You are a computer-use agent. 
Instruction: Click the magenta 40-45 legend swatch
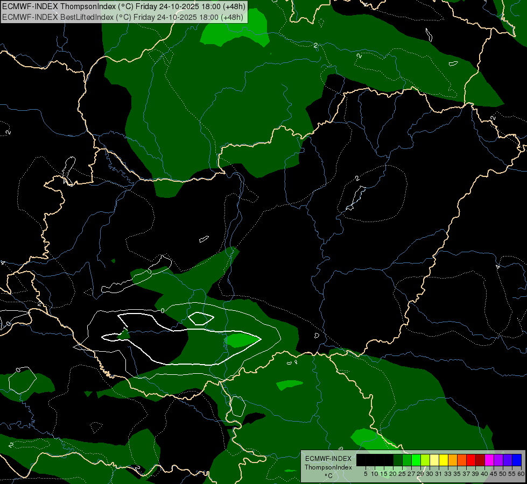[x=489, y=460]
